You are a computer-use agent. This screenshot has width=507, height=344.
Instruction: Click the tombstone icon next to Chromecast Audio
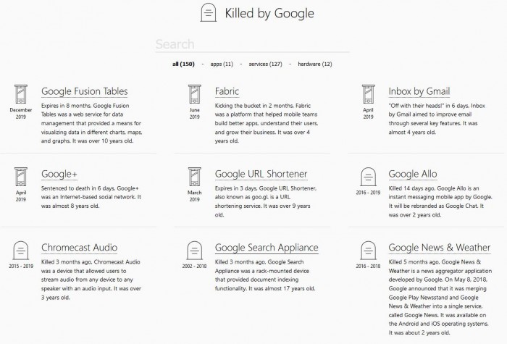21,251
